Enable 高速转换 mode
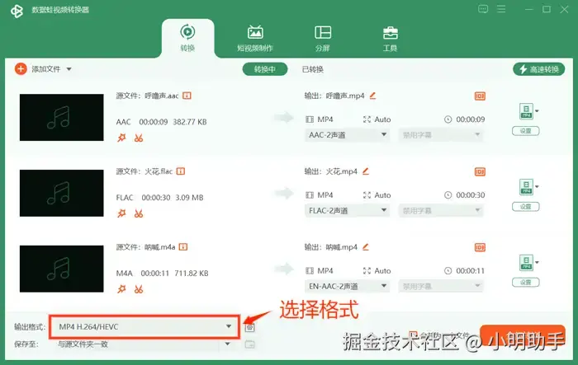The height and width of the screenshot is (365, 578). pos(538,69)
